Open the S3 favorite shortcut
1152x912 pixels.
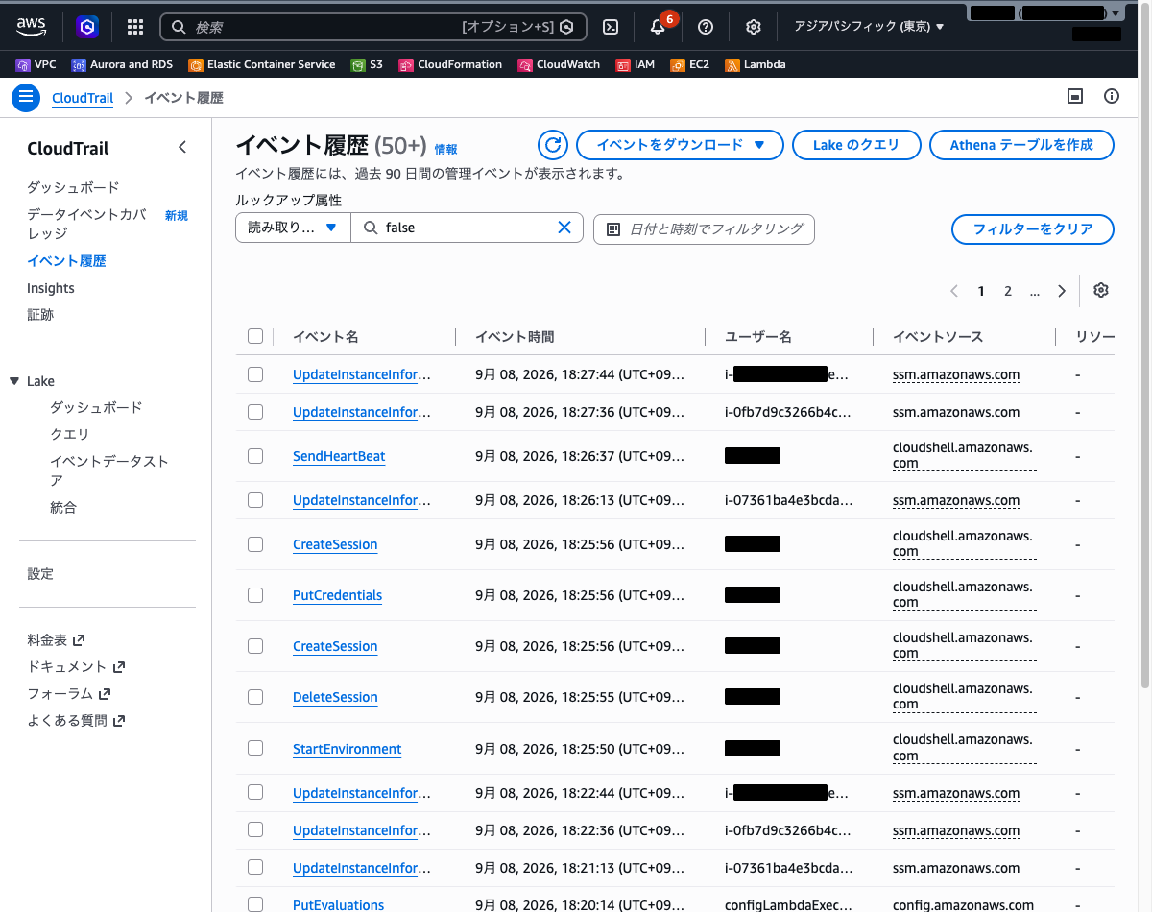367,64
